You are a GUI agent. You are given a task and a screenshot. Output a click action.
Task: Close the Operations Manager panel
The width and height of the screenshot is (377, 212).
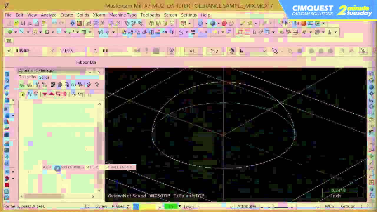point(99,72)
